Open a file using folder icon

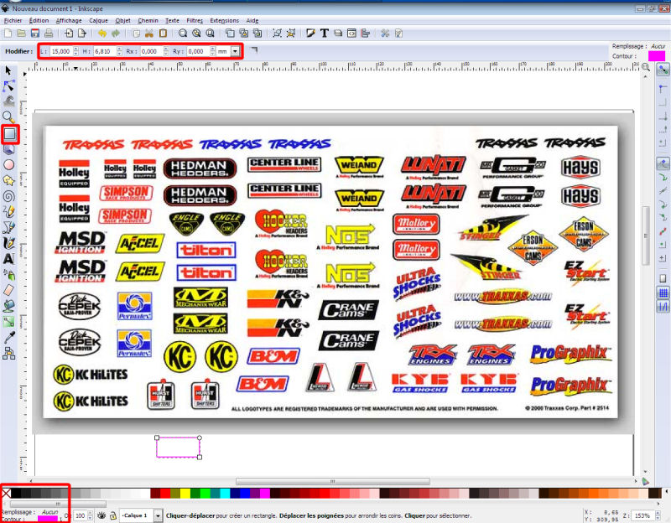tap(22, 33)
